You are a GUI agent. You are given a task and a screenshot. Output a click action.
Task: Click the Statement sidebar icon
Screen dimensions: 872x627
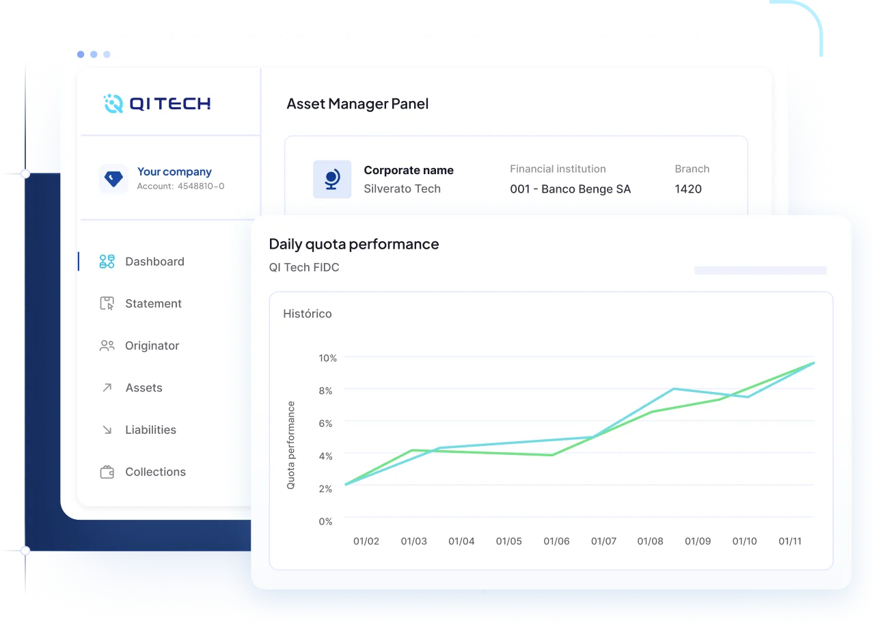click(x=107, y=303)
